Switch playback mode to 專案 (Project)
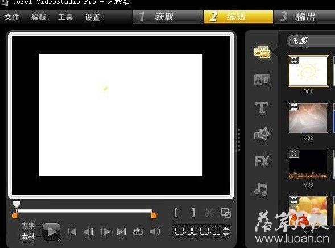Screen dimensions: 335x248 [x=28, y=226]
